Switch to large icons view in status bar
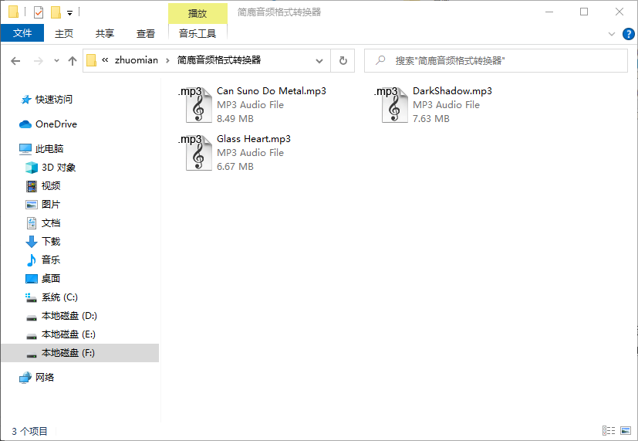 (x=626, y=430)
